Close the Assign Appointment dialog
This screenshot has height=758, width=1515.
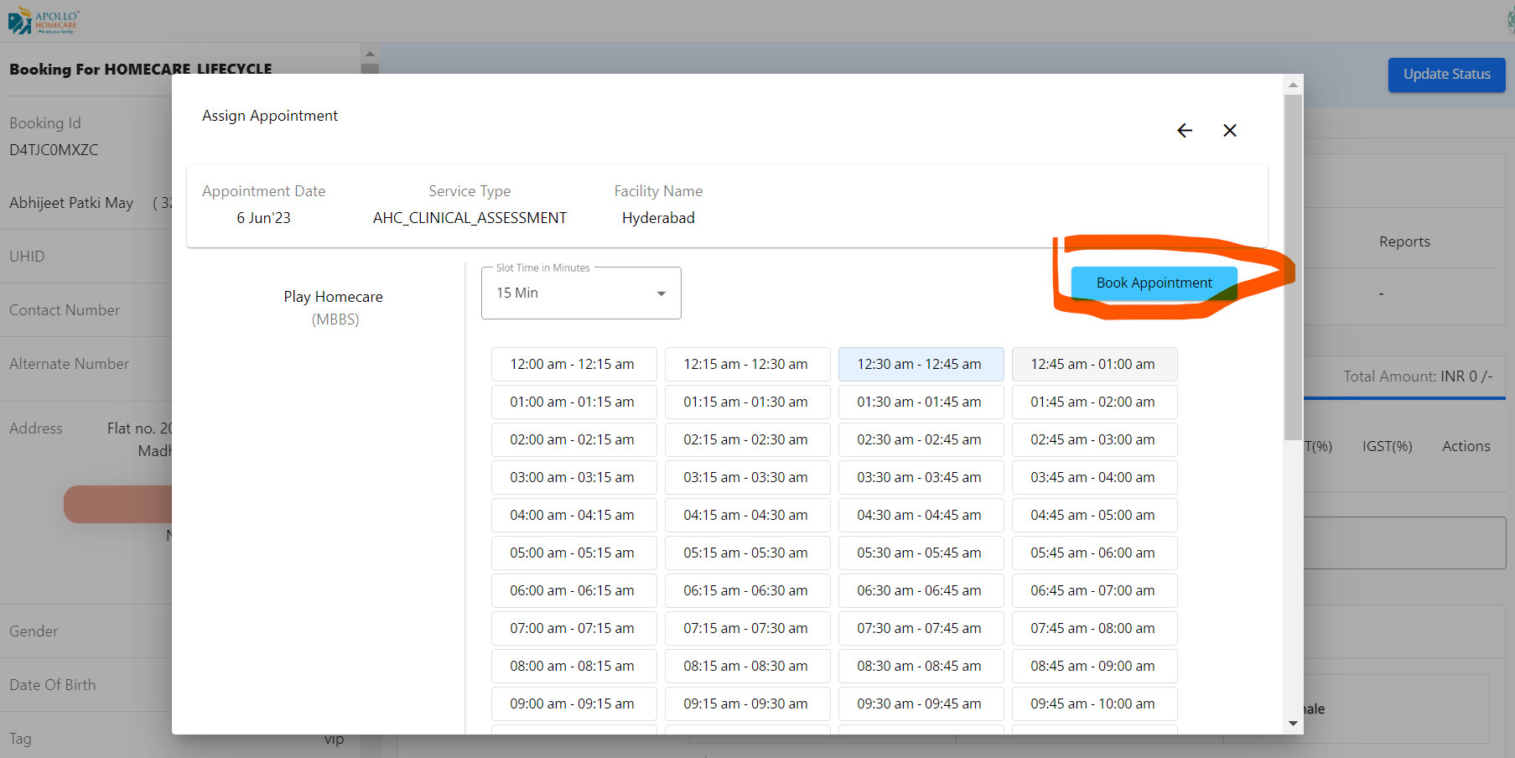(x=1229, y=131)
